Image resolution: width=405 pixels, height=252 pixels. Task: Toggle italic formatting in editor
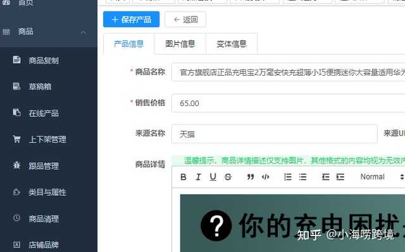[x=198, y=177]
